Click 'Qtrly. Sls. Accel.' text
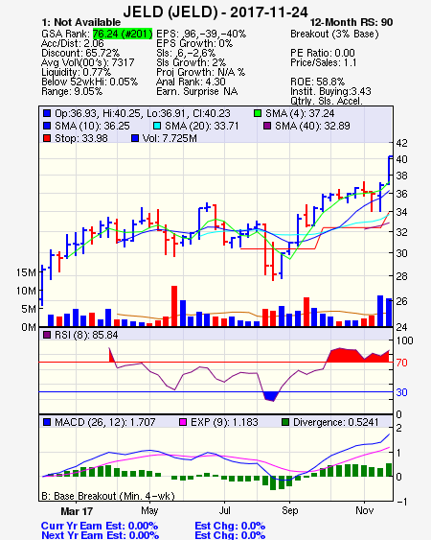This screenshot has height=540, width=431. (327, 101)
